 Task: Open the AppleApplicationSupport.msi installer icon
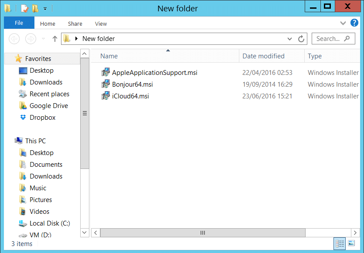tap(105, 72)
